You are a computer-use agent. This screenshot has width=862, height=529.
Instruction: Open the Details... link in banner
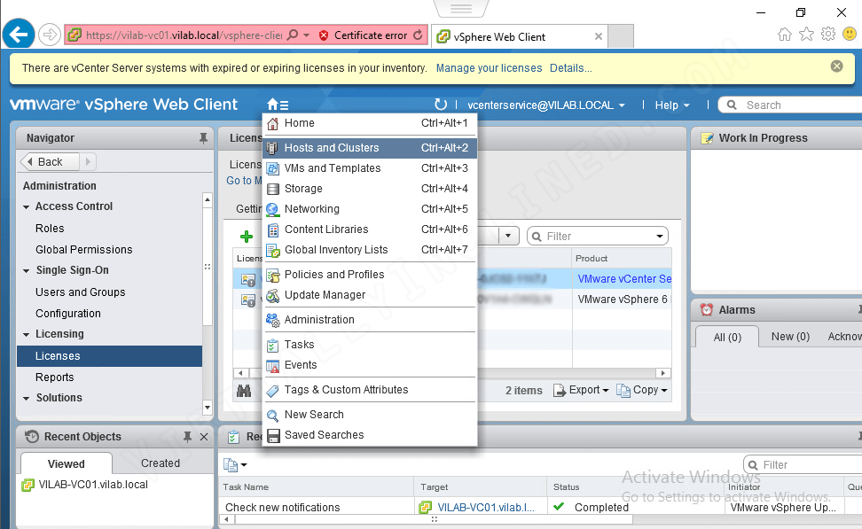570,68
